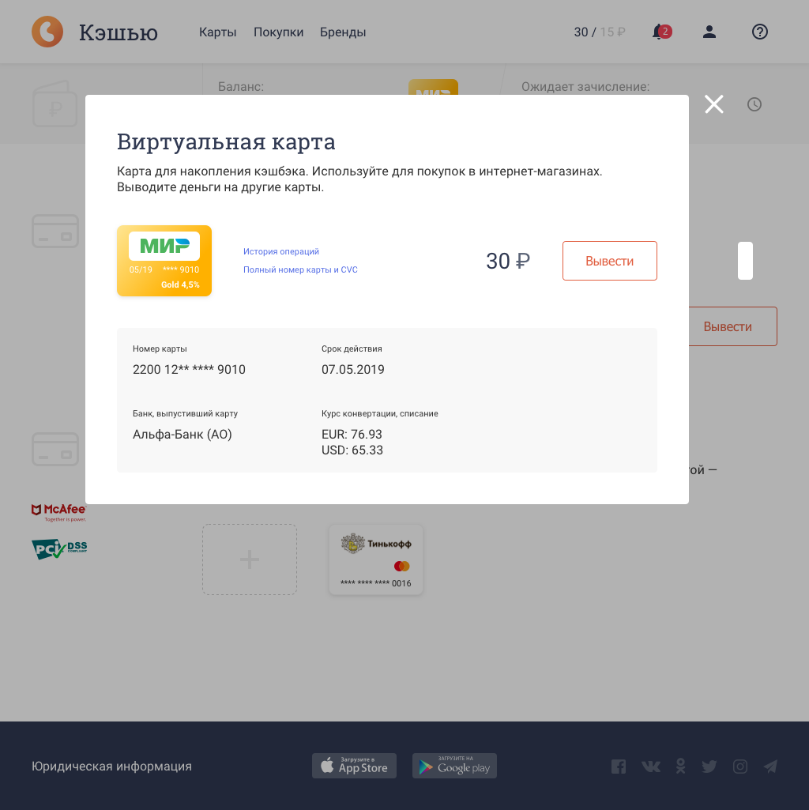Open Бренды in the top menu

[x=343, y=32]
